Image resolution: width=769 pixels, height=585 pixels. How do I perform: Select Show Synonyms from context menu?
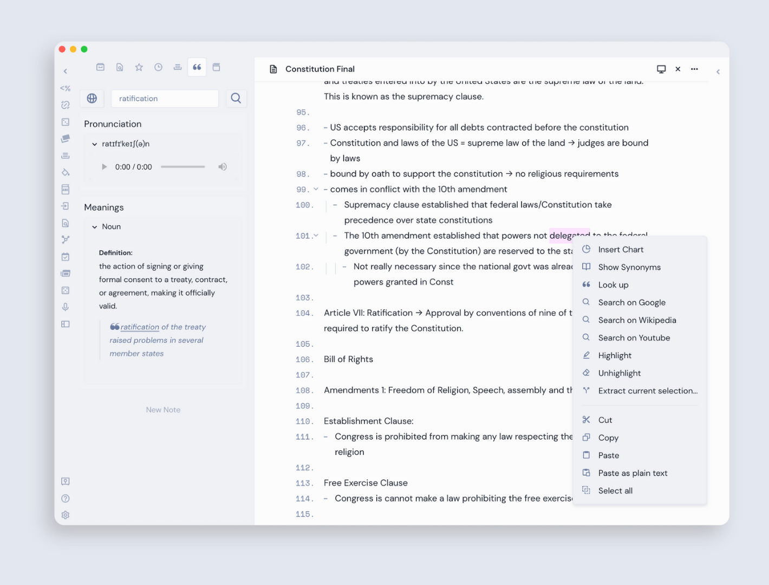coord(629,267)
